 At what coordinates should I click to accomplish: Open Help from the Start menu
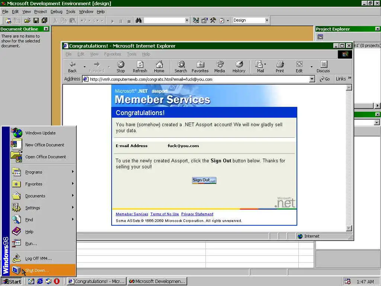pos(42,232)
